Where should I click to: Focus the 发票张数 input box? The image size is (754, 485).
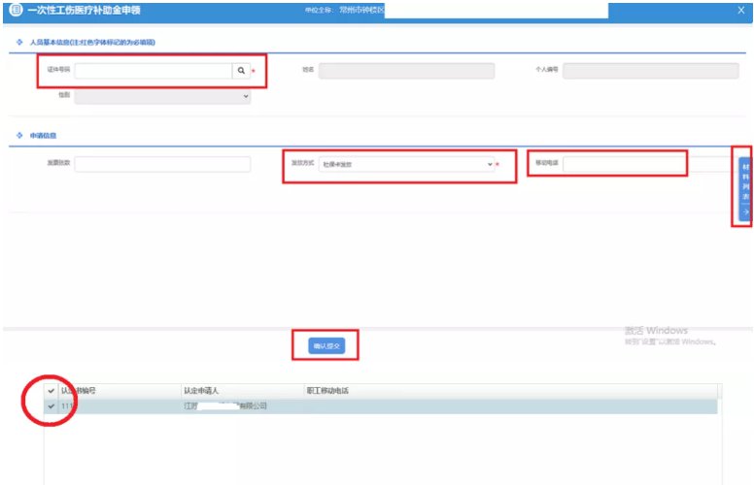pos(162,164)
